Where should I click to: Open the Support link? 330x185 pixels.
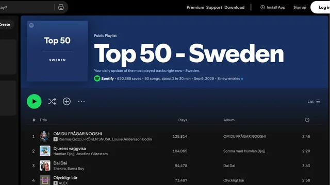click(x=214, y=7)
